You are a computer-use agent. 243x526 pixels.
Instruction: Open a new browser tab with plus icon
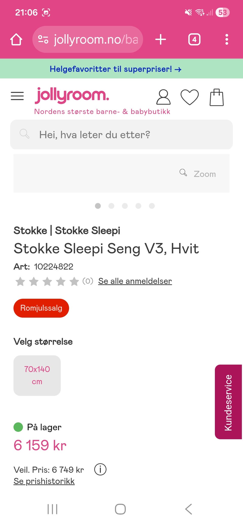[x=160, y=39]
